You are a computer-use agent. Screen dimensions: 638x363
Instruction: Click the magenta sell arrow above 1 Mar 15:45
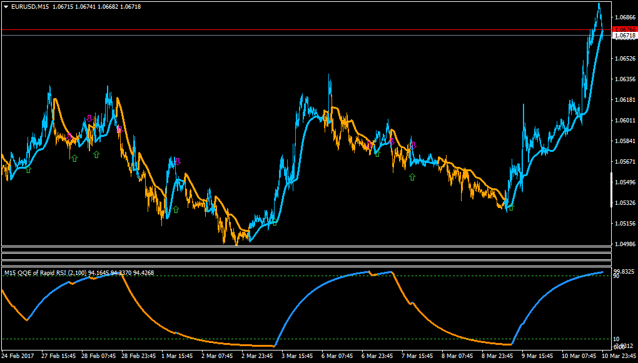coord(178,161)
